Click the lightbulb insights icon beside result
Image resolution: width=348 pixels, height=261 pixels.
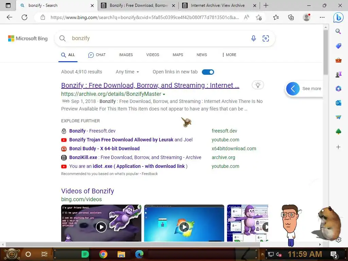coord(258,85)
